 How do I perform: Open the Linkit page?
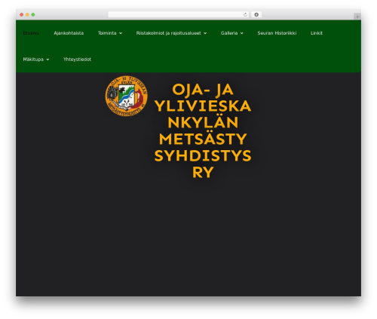[x=317, y=33]
